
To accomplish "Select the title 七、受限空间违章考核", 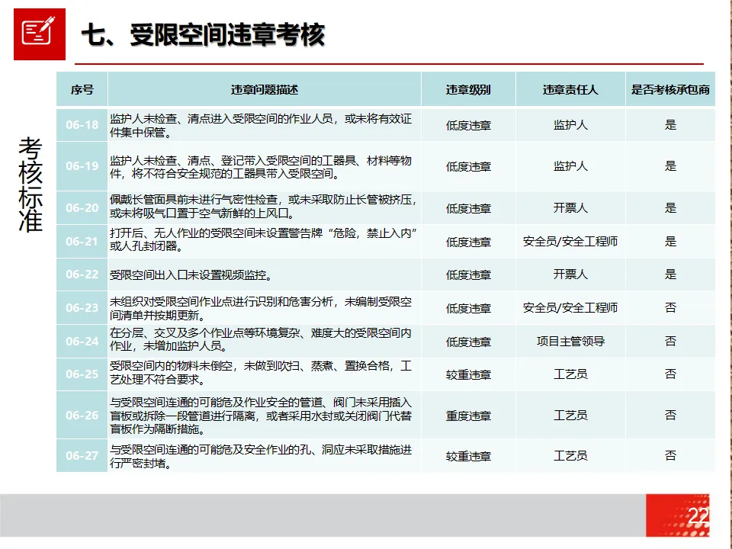I will coord(203,35).
